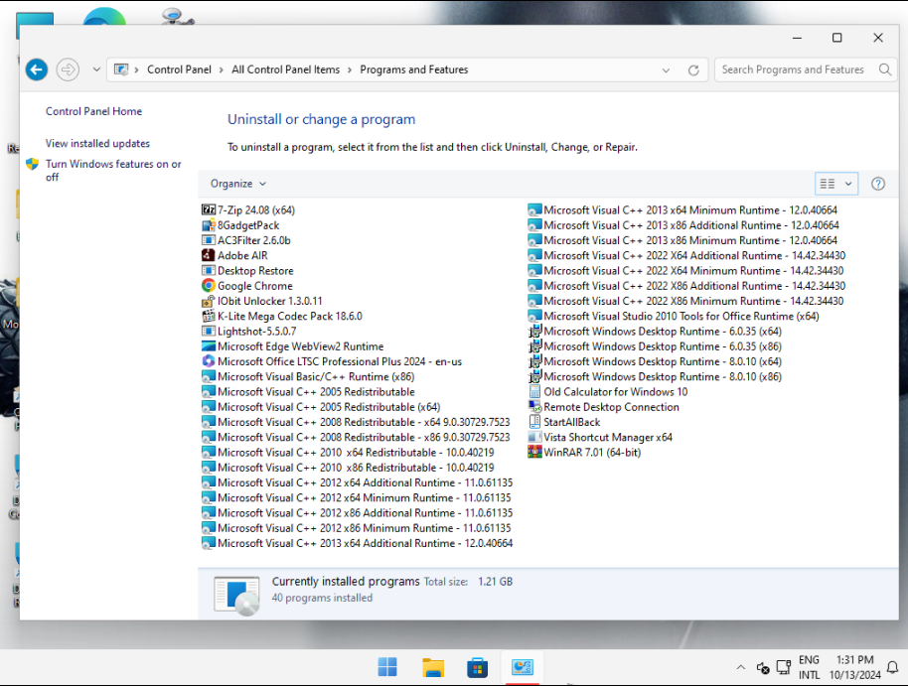The width and height of the screenshot is (908, 686).
Task: Click the Back navigation arrow
Action: tap(37, 70)
